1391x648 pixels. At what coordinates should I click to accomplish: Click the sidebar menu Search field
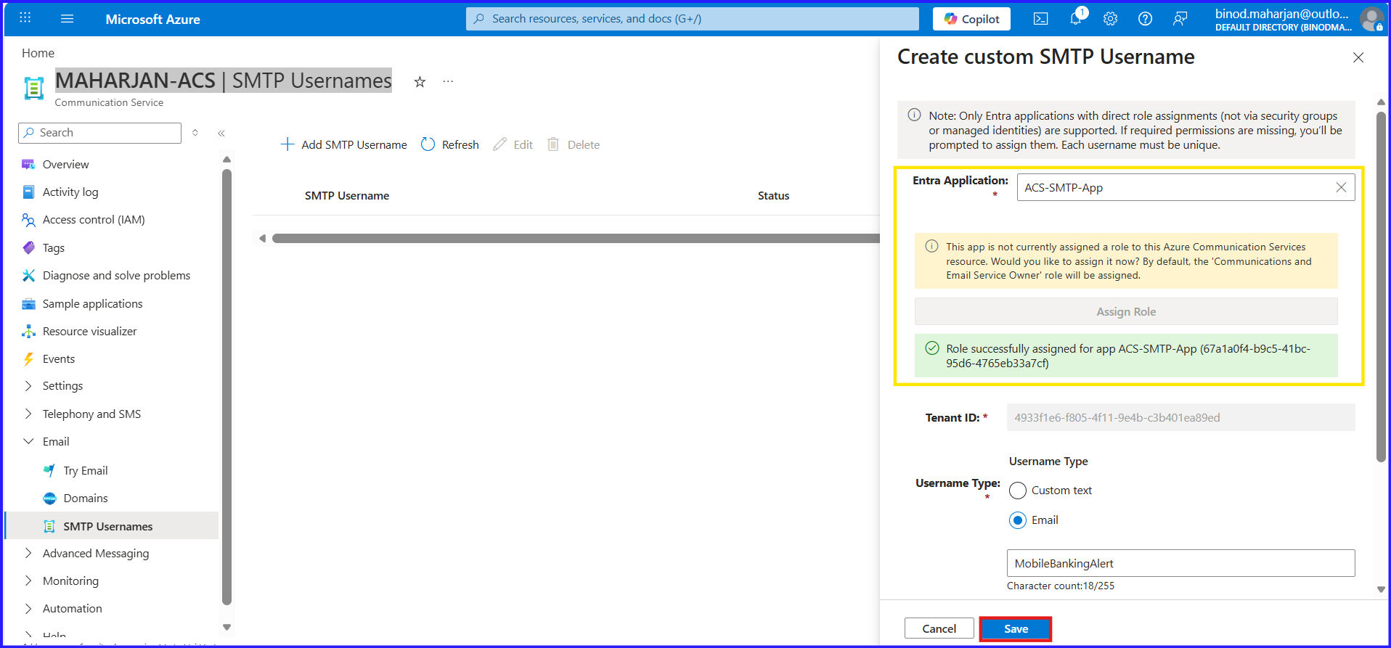click(99, 133)
